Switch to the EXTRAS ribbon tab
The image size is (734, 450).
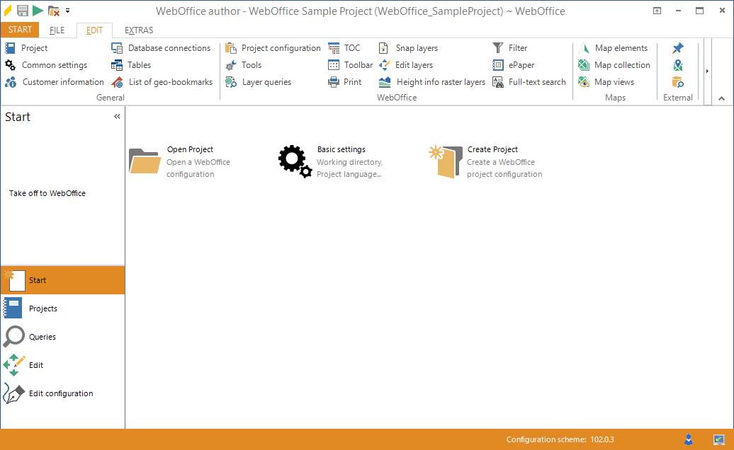tap(138, 30)
